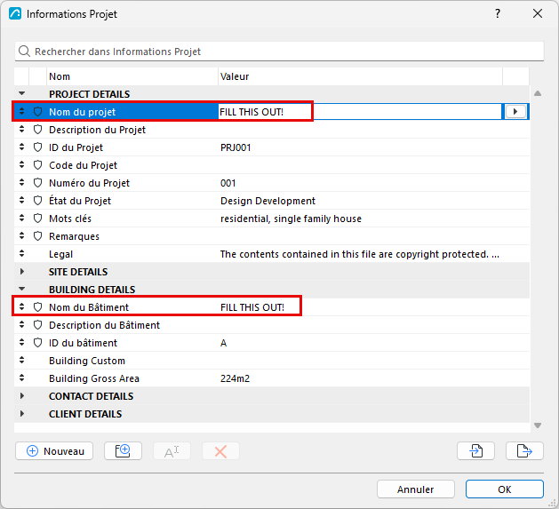This screenshot has width=559, height=509.
Task: Click the search magnifier icon
Action: tap(24, 52)
